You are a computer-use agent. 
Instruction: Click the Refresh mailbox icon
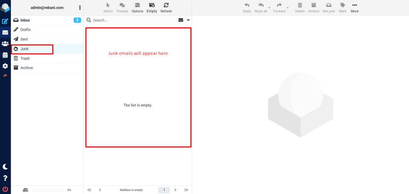click(x=166, y=7)
